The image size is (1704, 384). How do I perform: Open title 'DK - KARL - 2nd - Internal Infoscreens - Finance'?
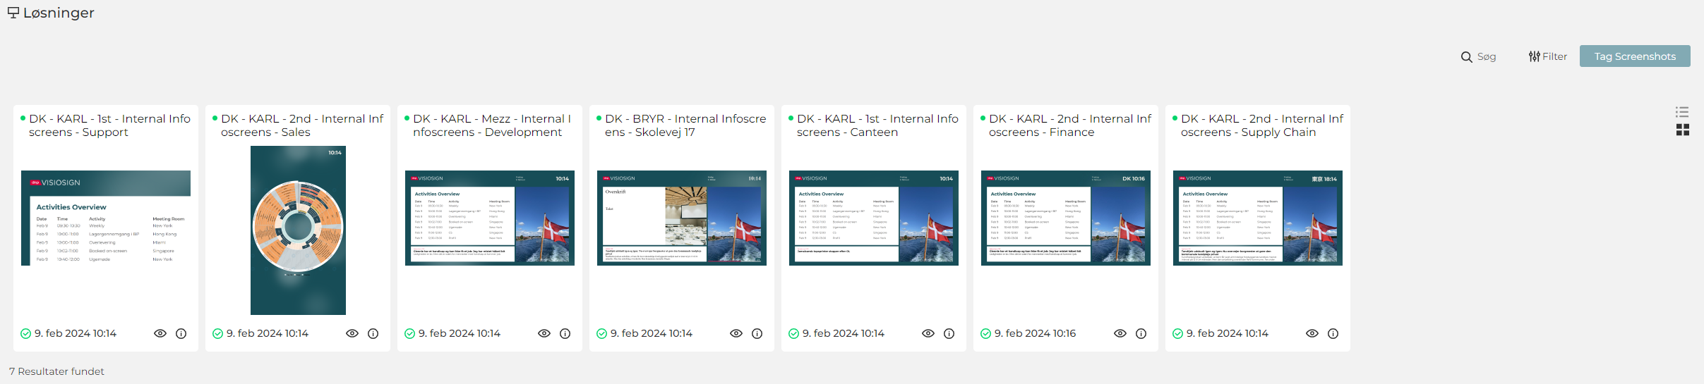[1070, 125]
